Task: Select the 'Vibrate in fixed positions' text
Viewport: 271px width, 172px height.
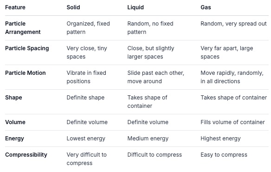Action: pyautogui.click(x=86, y=77)
